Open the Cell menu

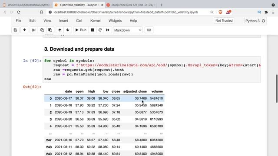pos(79,21)
